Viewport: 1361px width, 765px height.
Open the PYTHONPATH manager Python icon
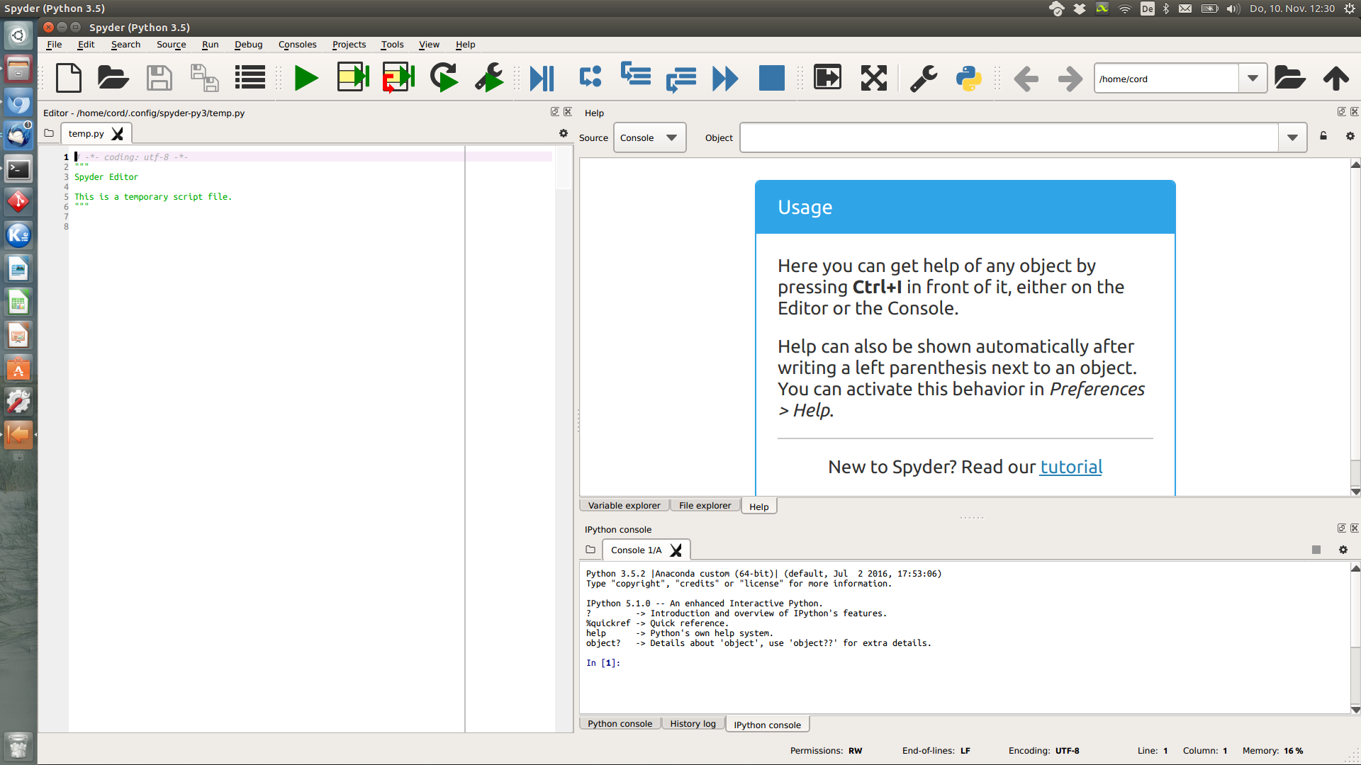point(968,78)
